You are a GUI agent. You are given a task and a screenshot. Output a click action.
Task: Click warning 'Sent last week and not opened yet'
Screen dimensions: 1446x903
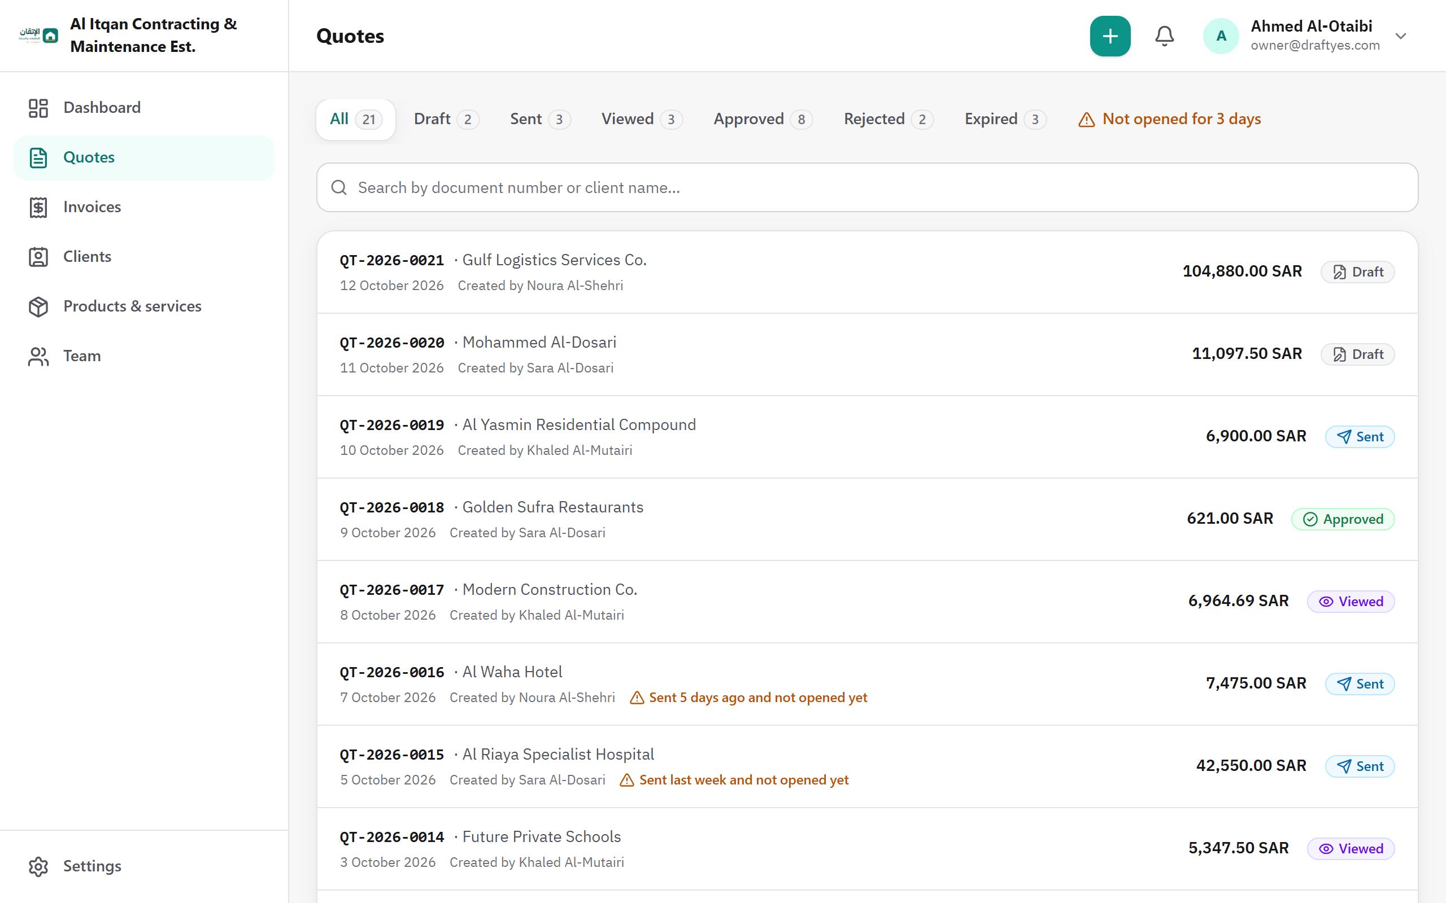point(734,780)
